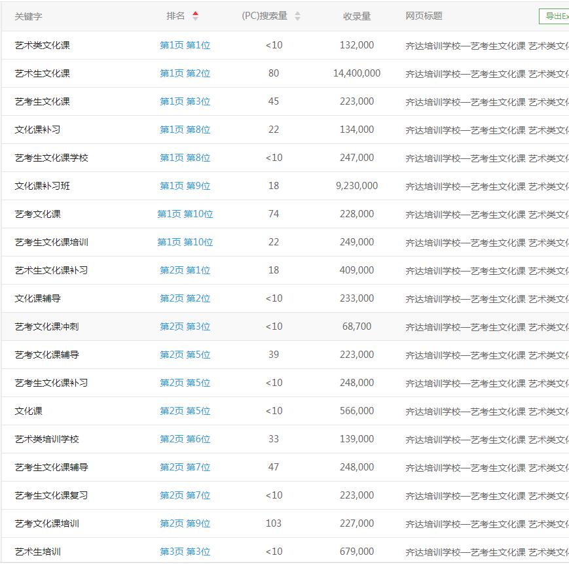Screen dimensions: 569x564
Task: Sort by (PC)搜索量 arrow icon
Action: tap(297, 16)
